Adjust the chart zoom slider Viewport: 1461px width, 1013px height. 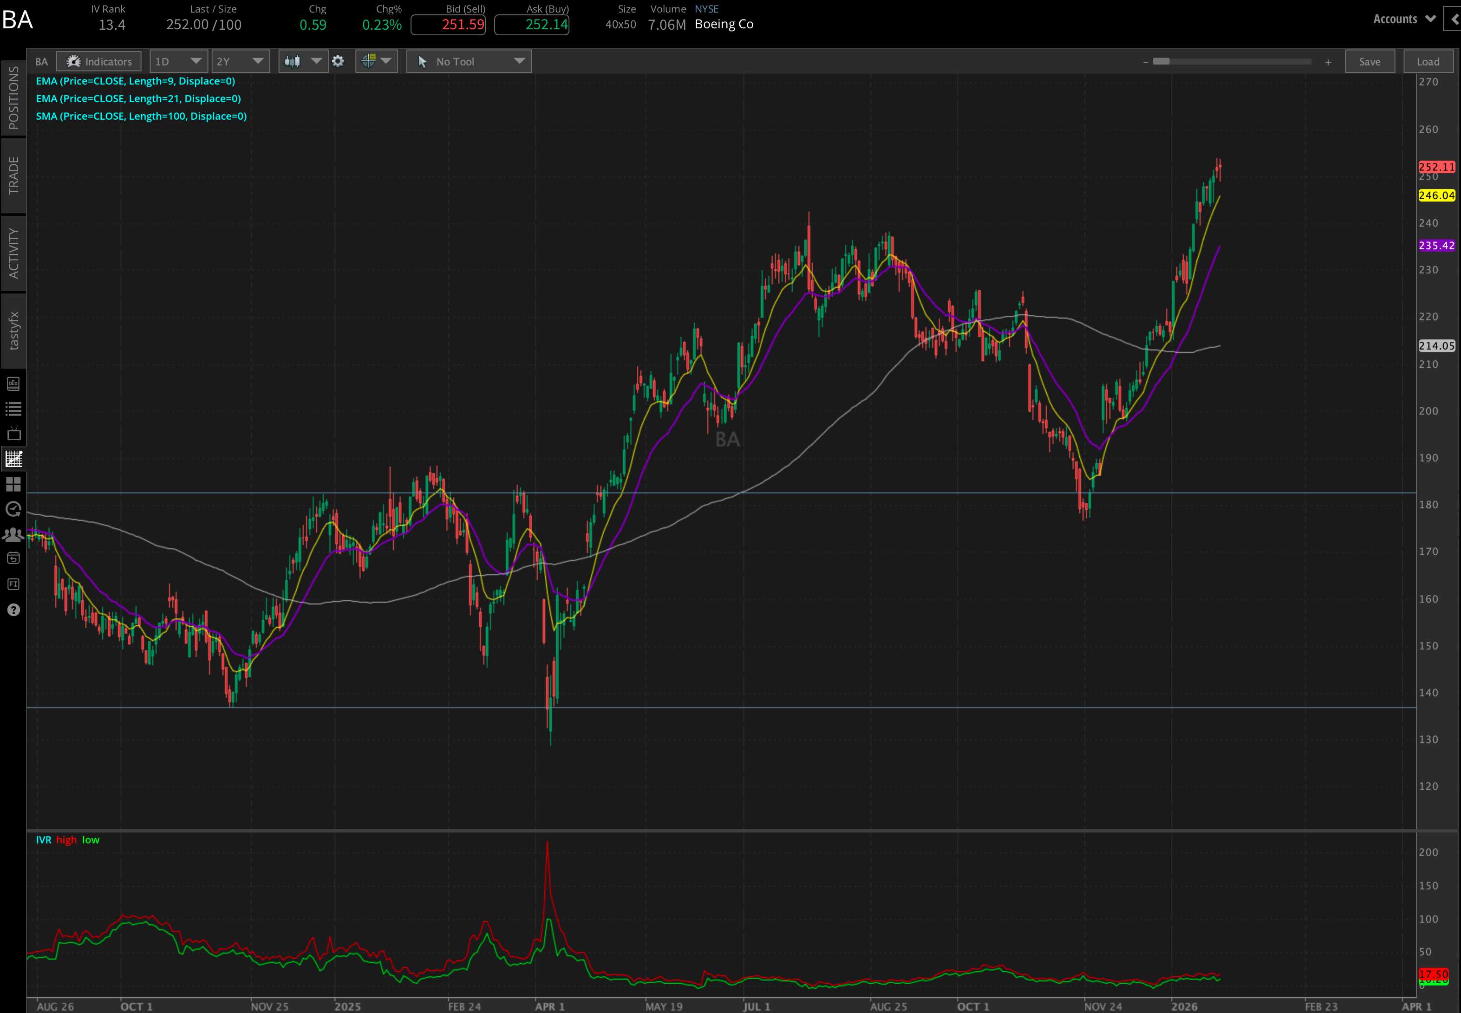1162,61
